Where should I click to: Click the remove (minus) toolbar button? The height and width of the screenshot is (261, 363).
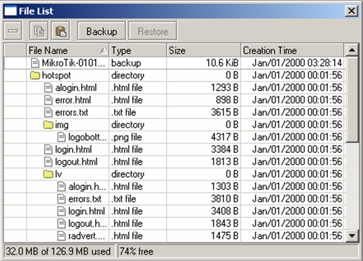tap(12, 31)
